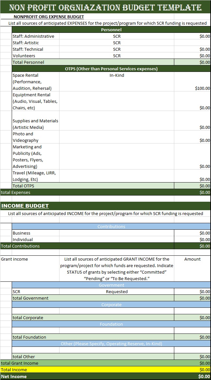
Task: Select the 'Space Rental' label cell
Action: pyautogui.click(x=36, y=82)
